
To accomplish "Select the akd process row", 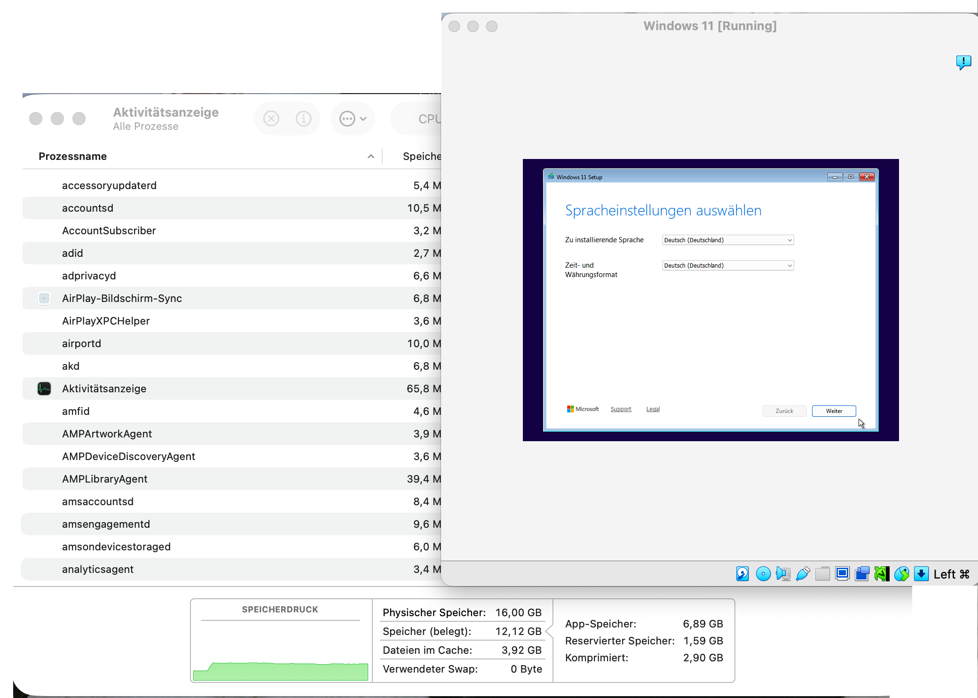I will pos(232,366).
